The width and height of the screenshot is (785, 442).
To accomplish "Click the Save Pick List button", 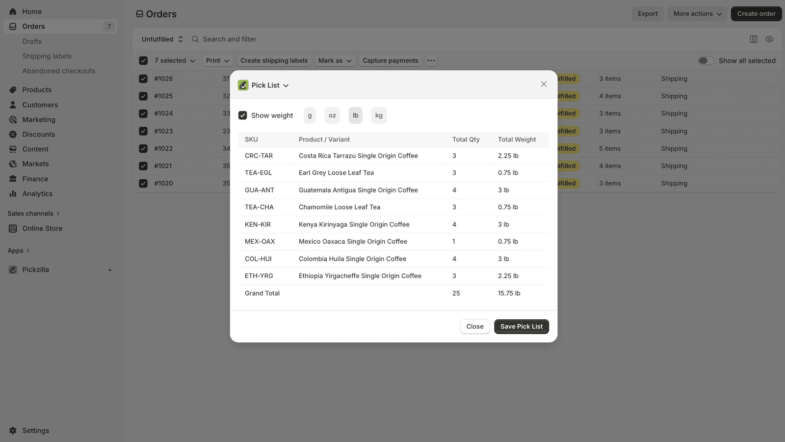I will pyautogui.click(x=522, y=327).
